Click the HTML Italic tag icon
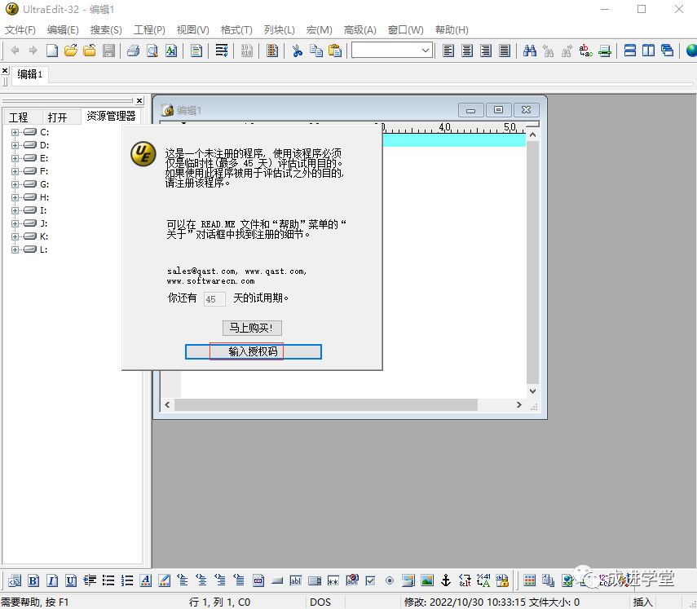Screen dimensions: 697x609 point(52,580)
